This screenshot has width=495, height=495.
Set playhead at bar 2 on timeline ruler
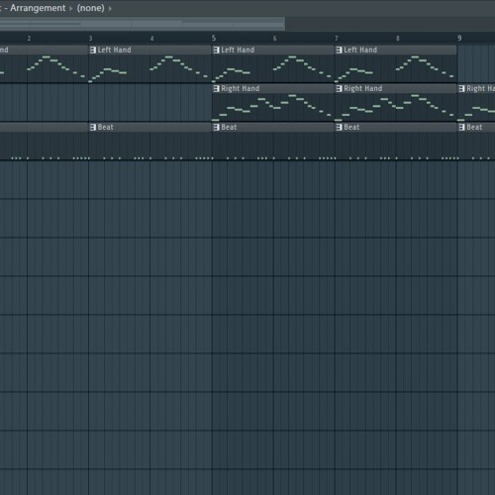[29, 39]
